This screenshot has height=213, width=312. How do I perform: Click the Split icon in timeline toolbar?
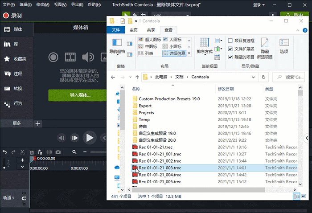[49, 152]
